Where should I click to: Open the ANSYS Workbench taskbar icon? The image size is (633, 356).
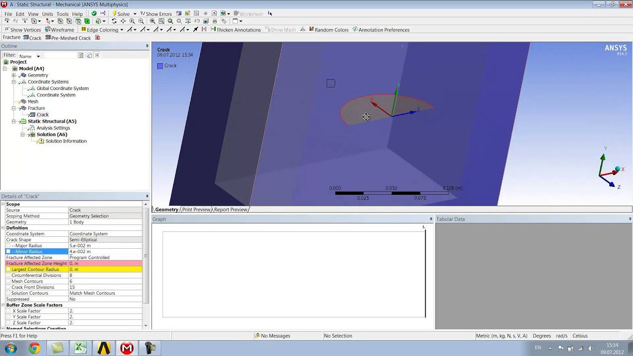coord(103,348)
